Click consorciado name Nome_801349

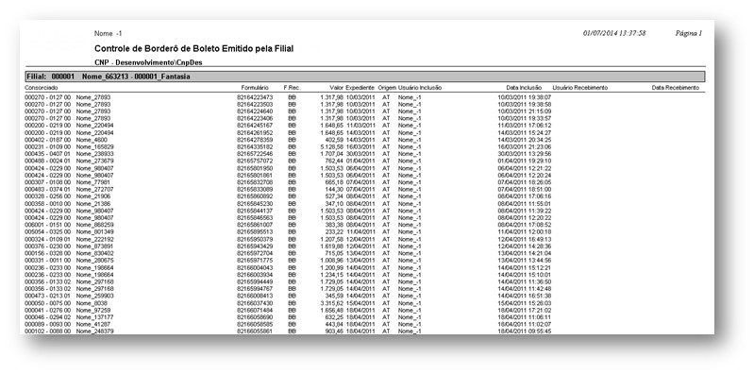click(x=94, y=232)
